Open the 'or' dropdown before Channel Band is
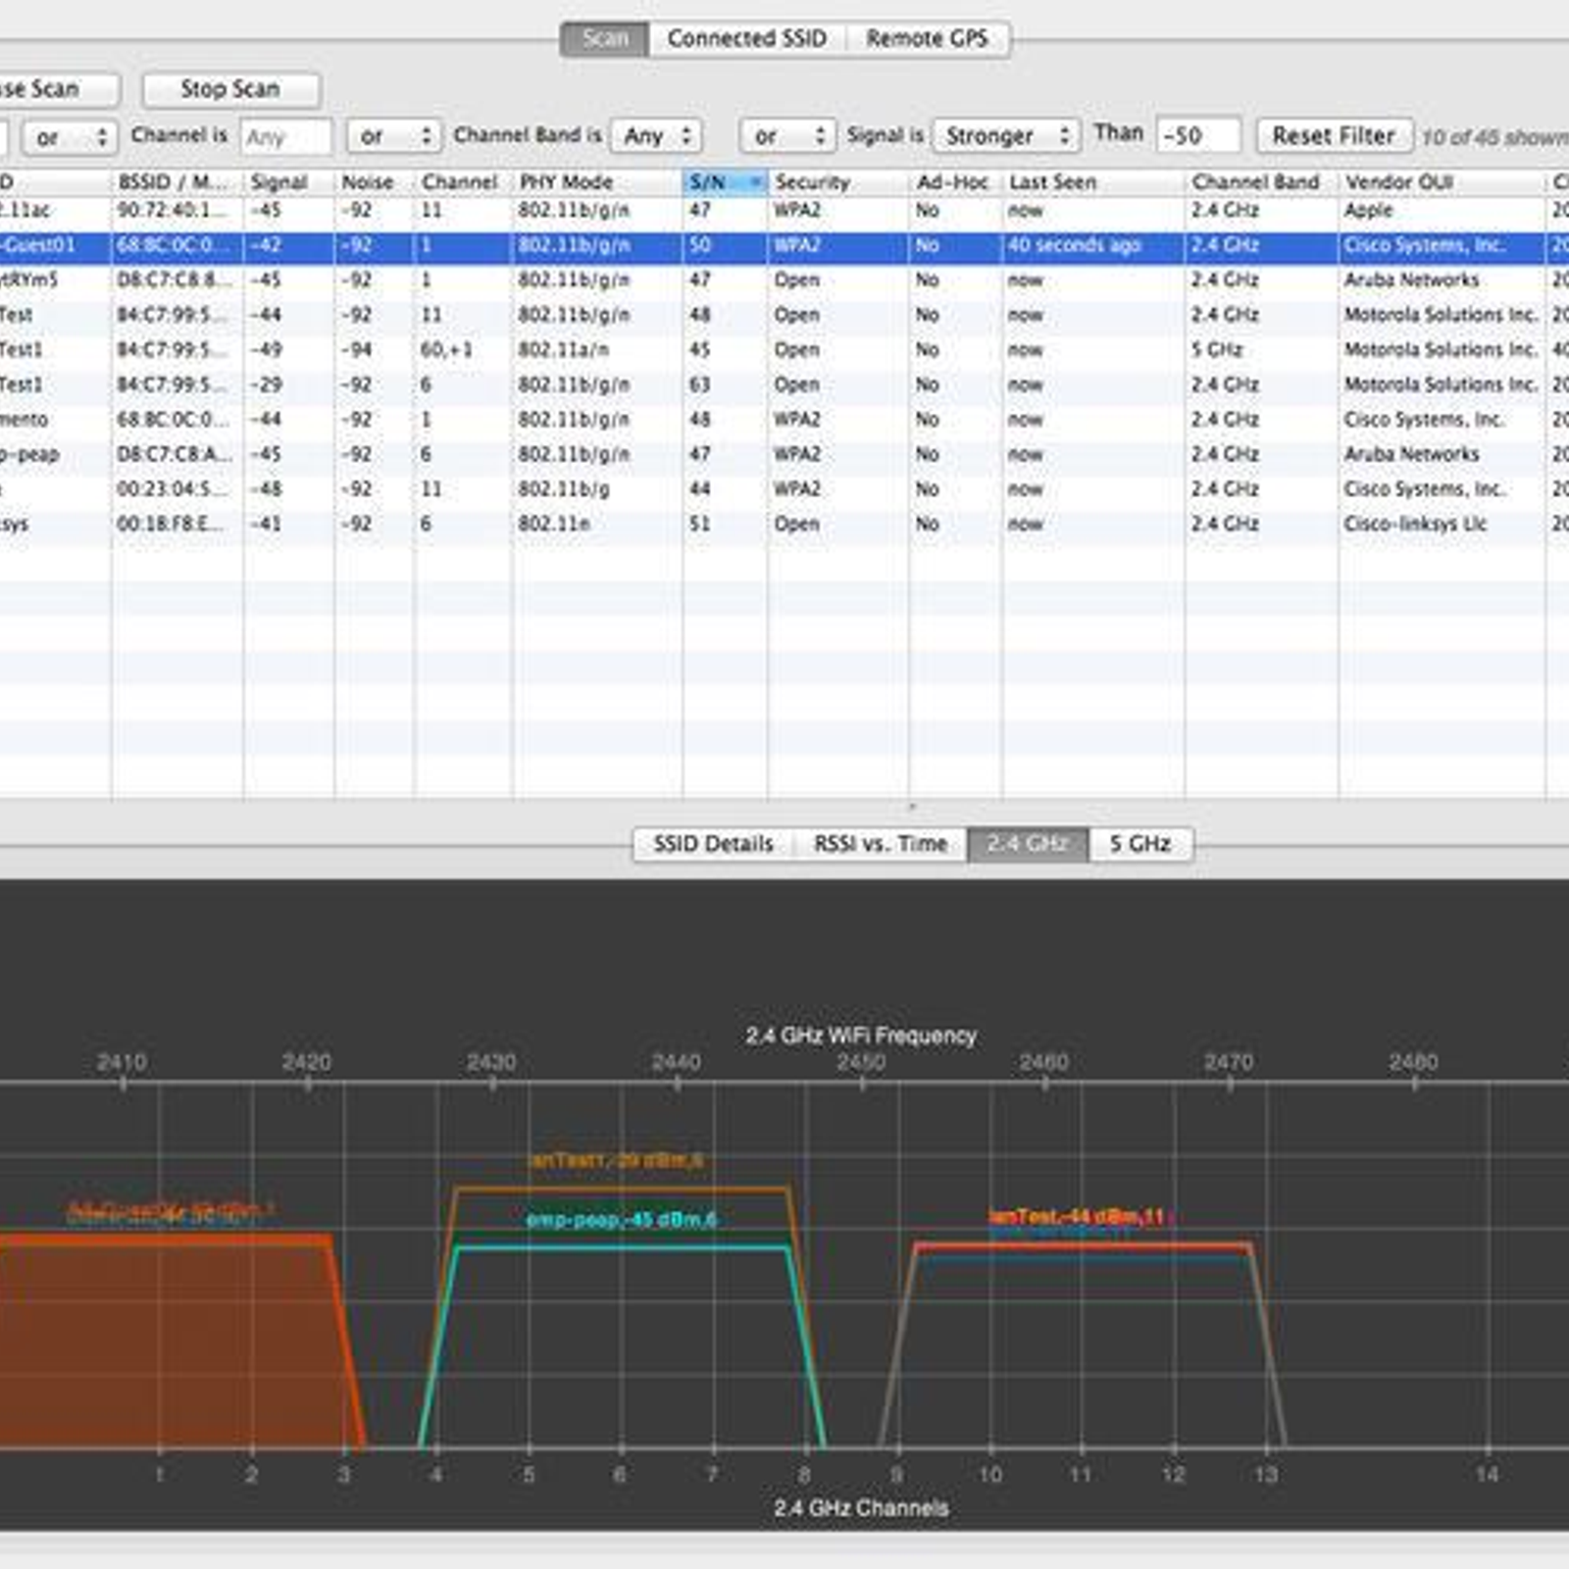Image resolution: width=1569 pixels, height=1569 pixels. tap(392, 136)
